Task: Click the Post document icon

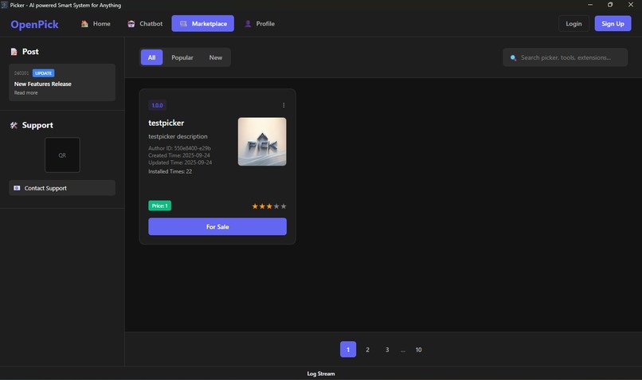Action: tap(14, 52)
